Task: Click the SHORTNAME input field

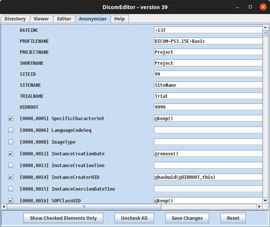Action: (208, 63)
